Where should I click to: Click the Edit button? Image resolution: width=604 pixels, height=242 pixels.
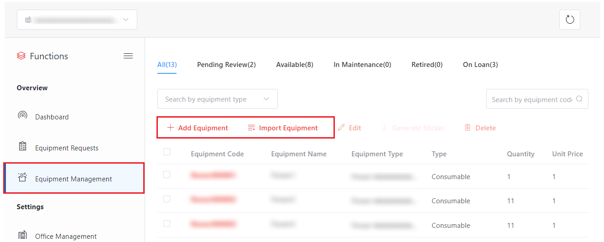349,128
